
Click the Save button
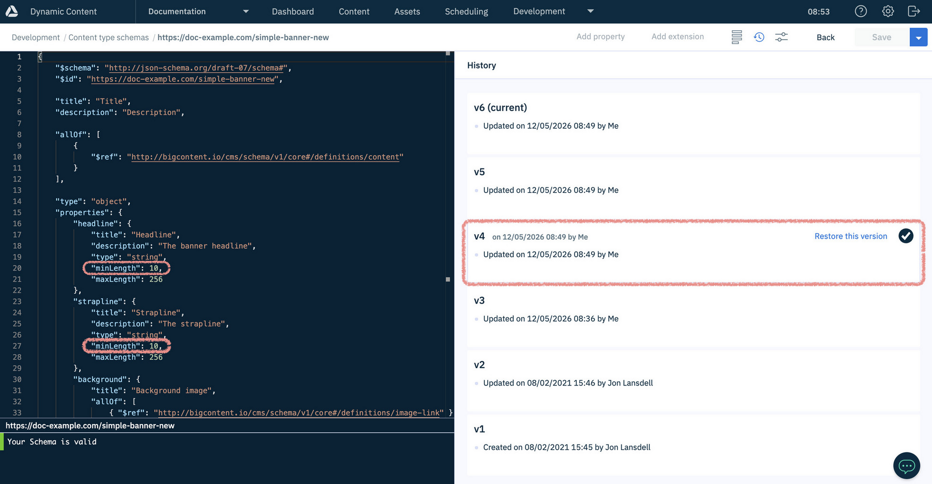tap(881, 37)
